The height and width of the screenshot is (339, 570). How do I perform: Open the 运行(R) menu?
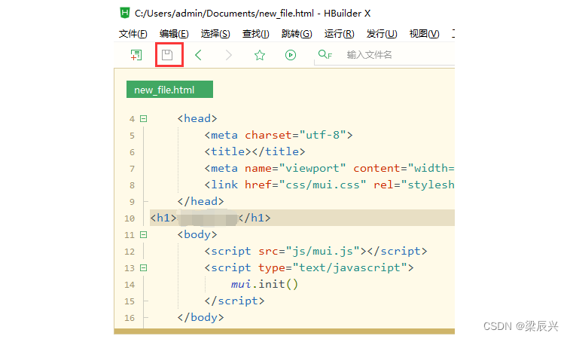click(x=339, y=34)
